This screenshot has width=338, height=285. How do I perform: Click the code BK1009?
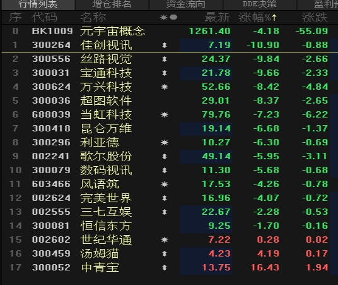(x=52, y=32)
